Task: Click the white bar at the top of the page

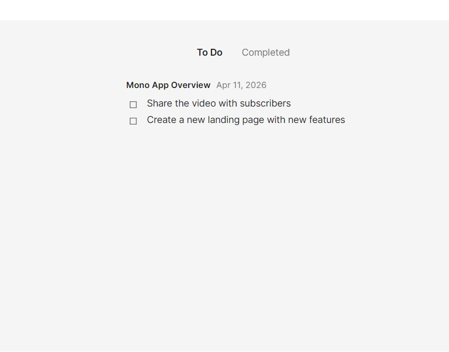Action: [x=224, y=10]
